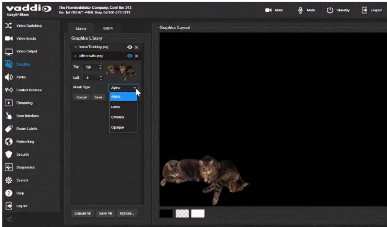Open the Graphics sidebar icon
Screen dimensions: 387x227
[9, 64]
